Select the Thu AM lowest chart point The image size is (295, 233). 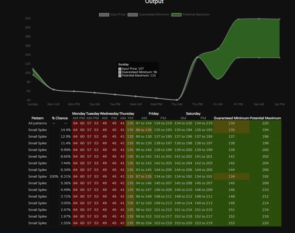[177, 100]
